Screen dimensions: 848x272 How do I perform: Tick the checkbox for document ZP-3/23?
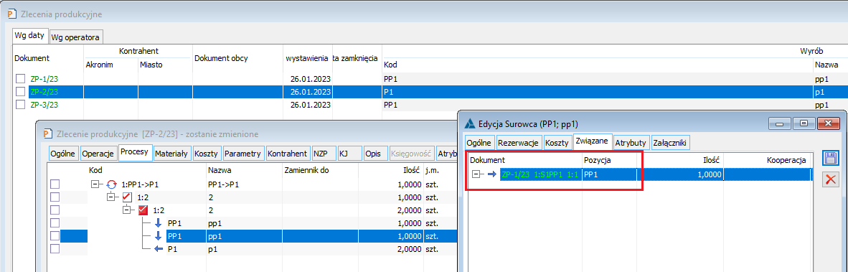[x=21, y=104]
